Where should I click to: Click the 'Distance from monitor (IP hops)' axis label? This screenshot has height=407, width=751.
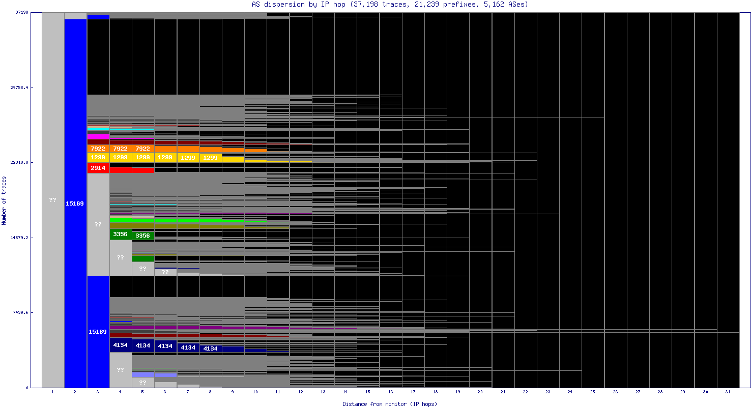pyautogui.click(x=390, y=404)
